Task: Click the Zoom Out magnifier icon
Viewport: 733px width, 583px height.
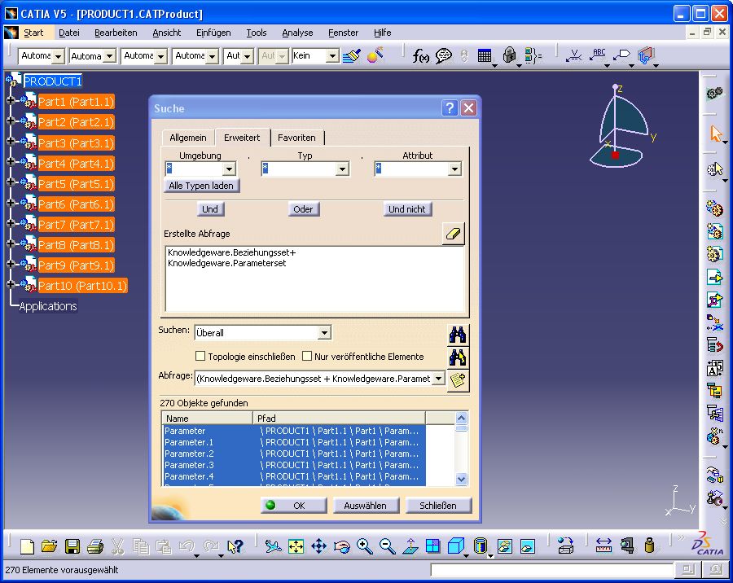Action: click(387, 546)
